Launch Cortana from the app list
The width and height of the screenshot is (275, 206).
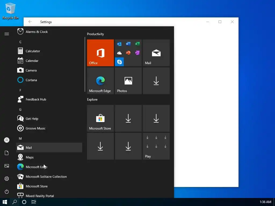(49, 80)
